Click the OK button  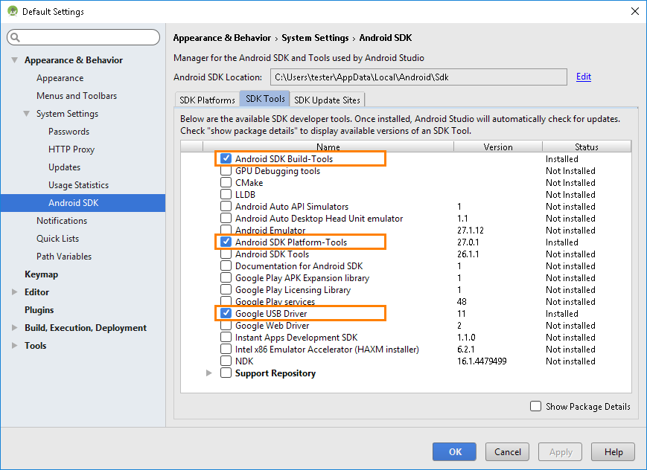[x=454, y=452]
